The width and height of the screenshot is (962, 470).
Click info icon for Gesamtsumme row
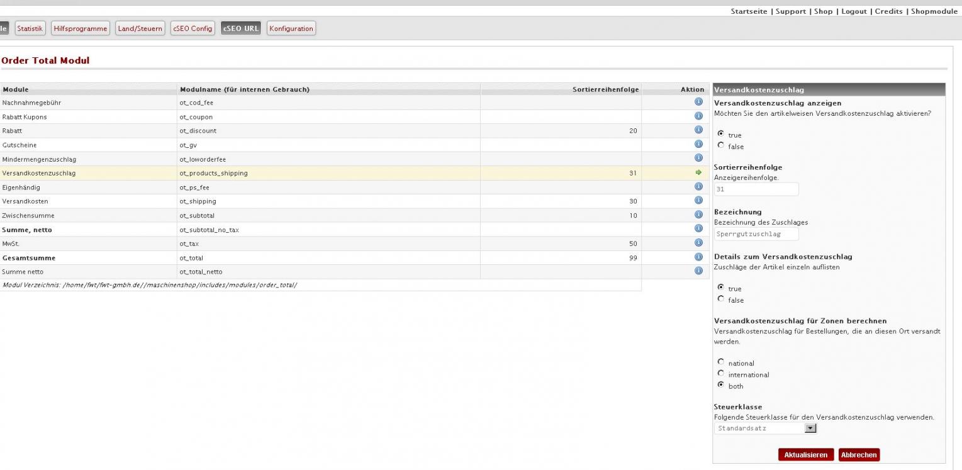(698, 257)
